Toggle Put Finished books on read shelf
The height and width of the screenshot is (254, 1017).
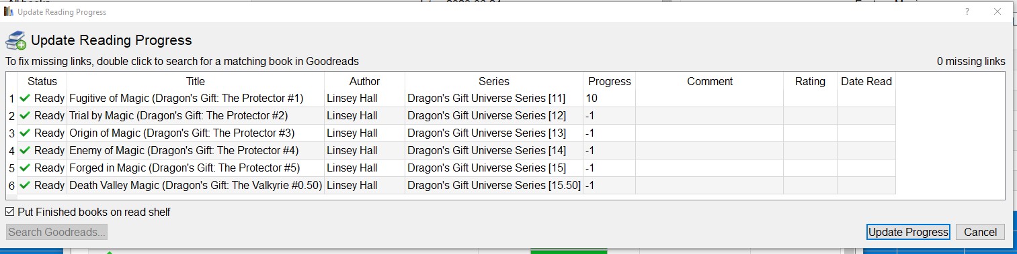point(10,212)
